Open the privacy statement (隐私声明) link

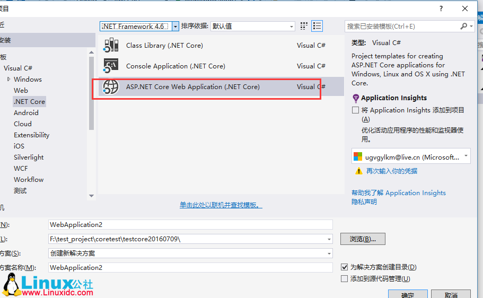tap(364, 202)
